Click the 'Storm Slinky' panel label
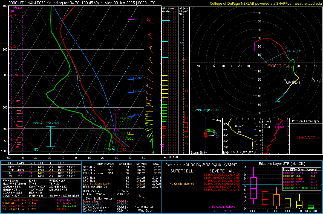Viewport: 323px width, 214px height. (198, 153)
